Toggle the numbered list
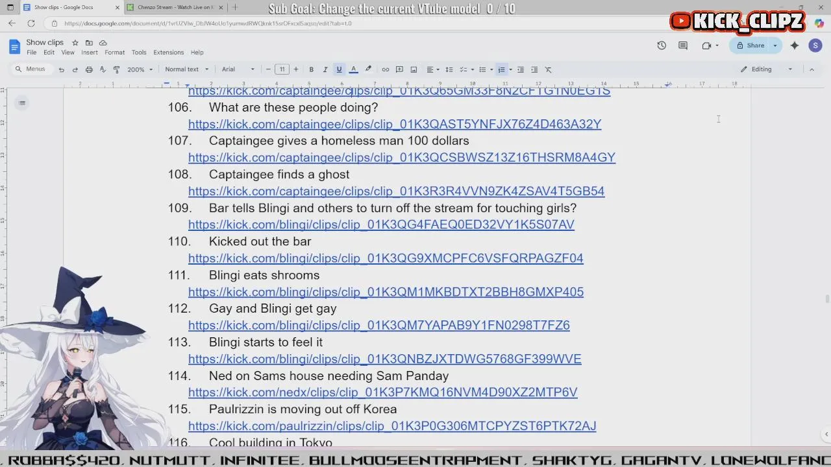The width and height of the screenshot is (831, 467). [501, 69]
